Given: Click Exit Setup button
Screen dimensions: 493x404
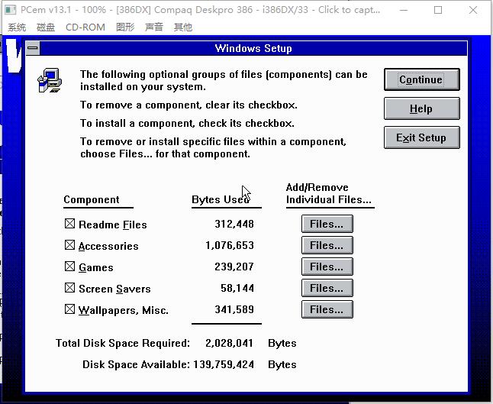Looking at the screenshot, I should coord(421,137).
